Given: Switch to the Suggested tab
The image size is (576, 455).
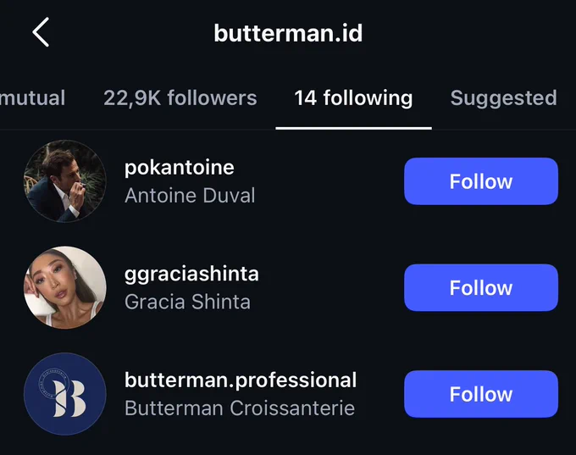Looking at the screenshot, I should click(x=504, y=97).
